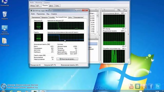Click the Использование физич... graph in Resource Monitor
Viewport: 164px width, 92px height.
click(x=114, y=21)
